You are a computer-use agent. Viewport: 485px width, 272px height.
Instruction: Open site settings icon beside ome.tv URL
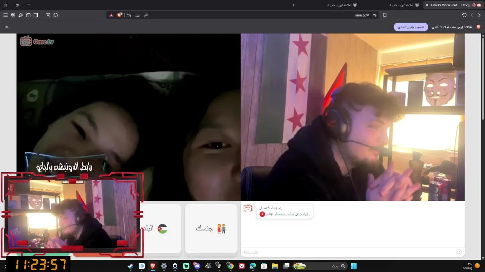click(x=375, y=15)
